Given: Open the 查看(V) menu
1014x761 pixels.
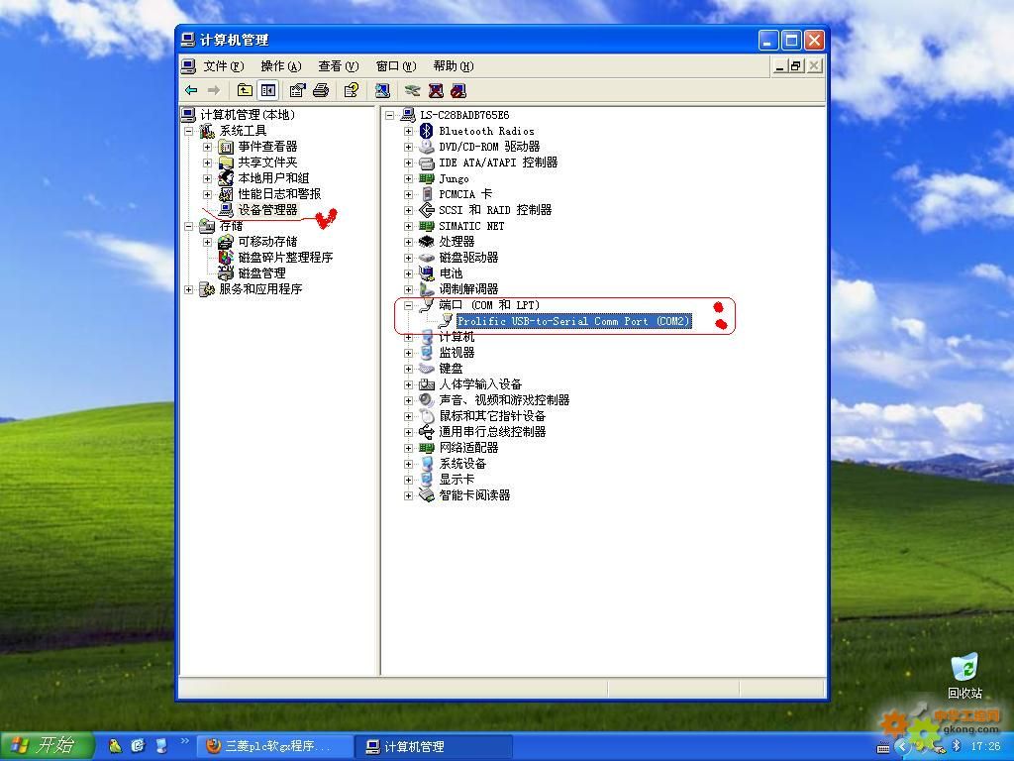Looking at the screenshot, I should pyautogui.click(x=339, y=66).
